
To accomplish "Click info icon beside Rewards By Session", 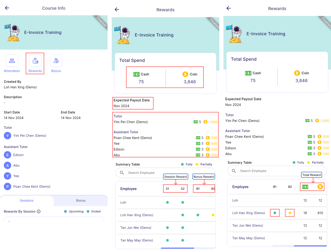I will (39, 212).
